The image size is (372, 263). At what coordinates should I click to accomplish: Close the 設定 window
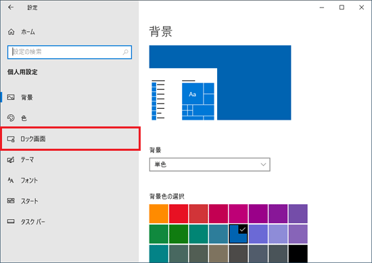coord(361,7)
